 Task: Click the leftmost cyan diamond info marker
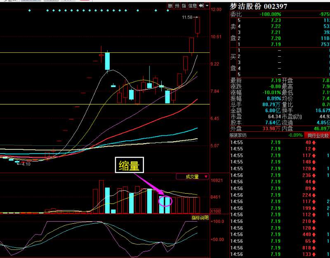pos(30,10)
